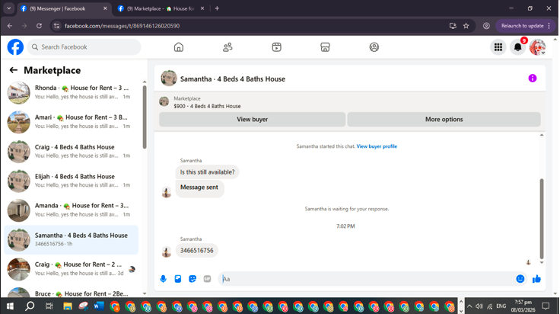This screenshot has height=314, width=560.
Task: Focus the Search Facebook box
Action: (x=84, y=47)
